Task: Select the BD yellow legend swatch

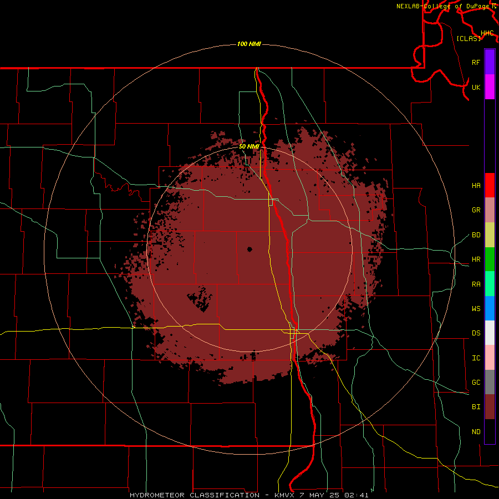Action: coord(490,235)
